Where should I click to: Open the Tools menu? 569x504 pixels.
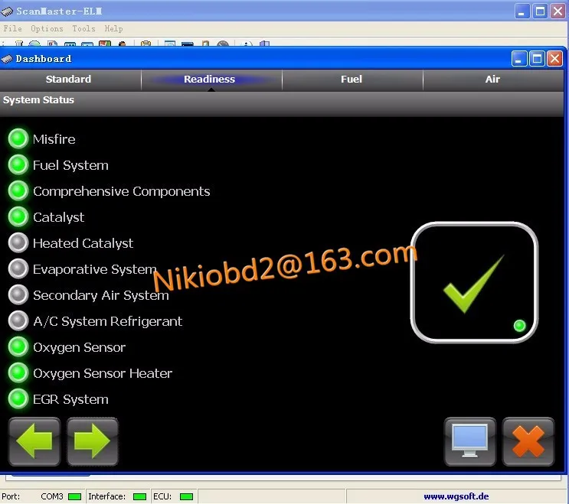pyautogui.click(x=83, y=28)
